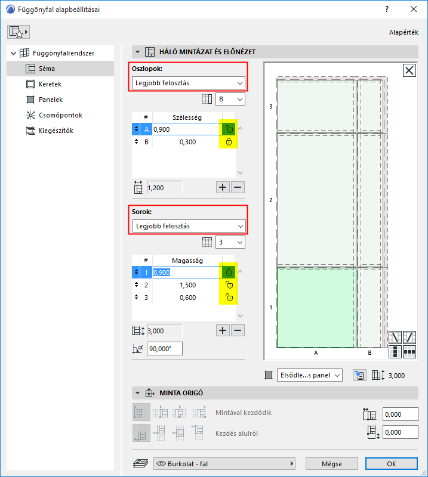Select the fourth horizontal pattern origin icon
The image size is (428, 477).
point(199,413)
